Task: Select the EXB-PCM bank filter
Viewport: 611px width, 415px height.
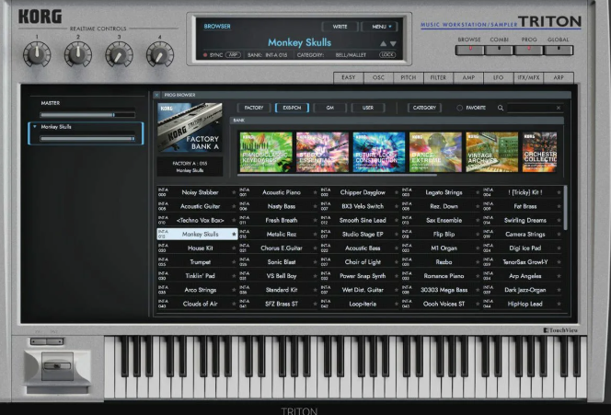Action: coord(292,108)
